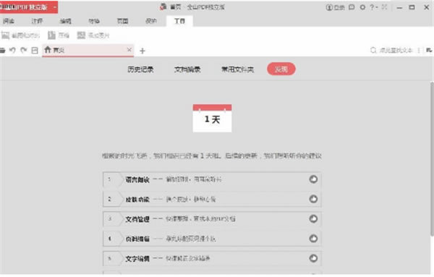Open the vertical dots more options
This screenshot has height=277, width=434.
pos(419,51)
